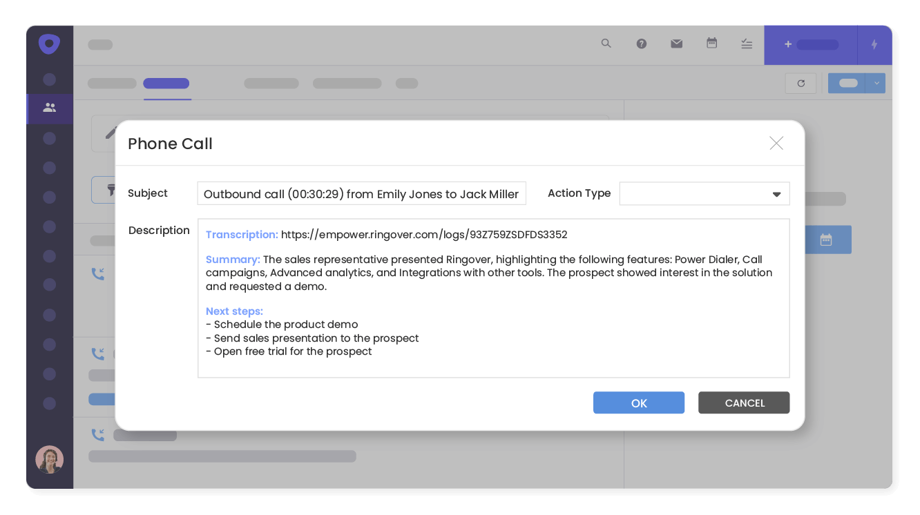Click the search magnifier icon in top bar

606,43
